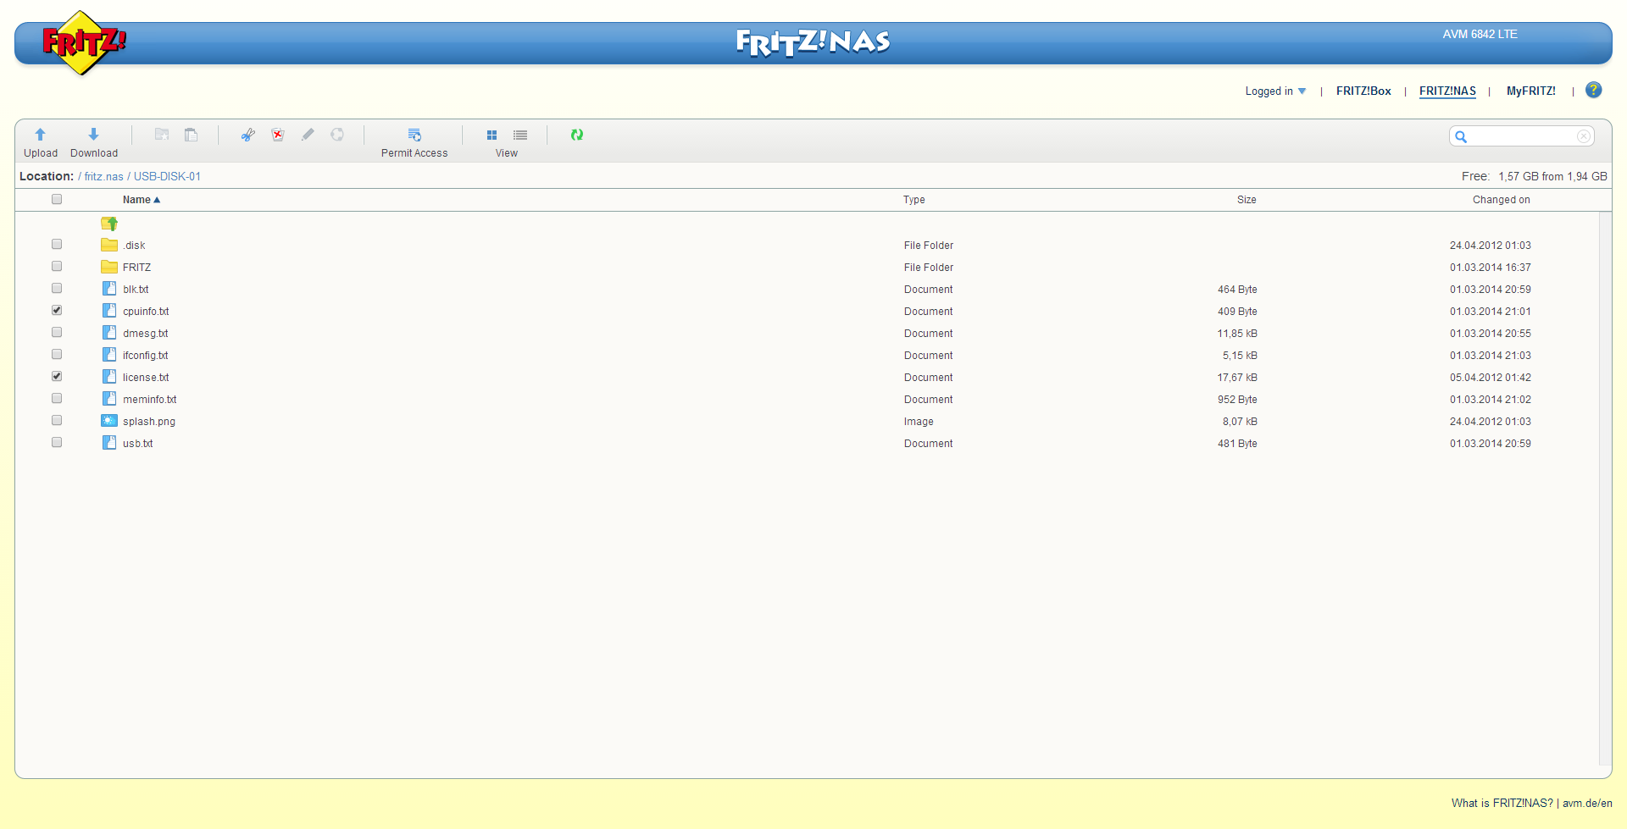
Task: Click the 01.03.2014 16:37 date cell
Action: [x=1491, y=268]
